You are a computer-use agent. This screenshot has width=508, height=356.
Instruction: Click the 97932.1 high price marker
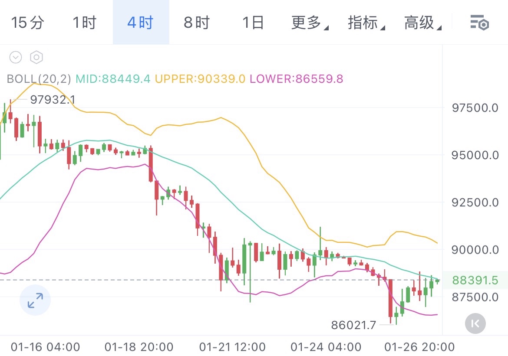pos(53,100)
